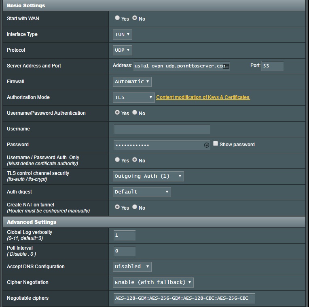
Task: Focus the Global Log verbosity field
Action: [124, 235]
